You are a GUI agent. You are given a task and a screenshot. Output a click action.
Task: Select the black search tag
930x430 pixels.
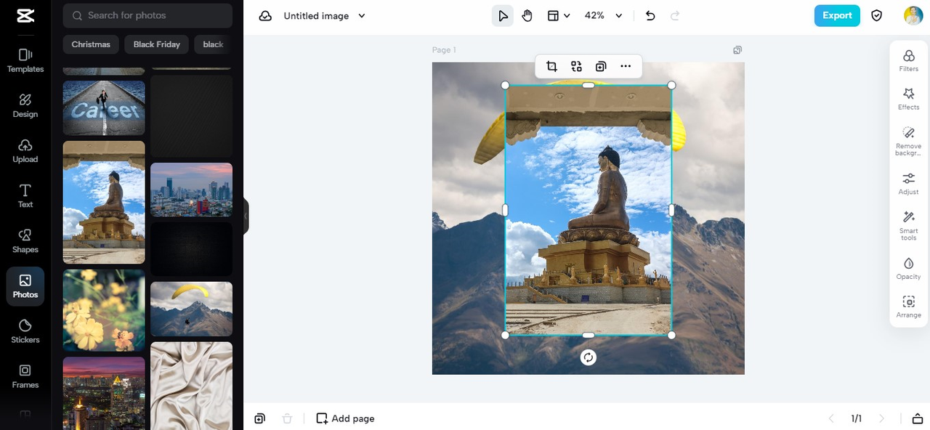click(x=213, y=44)
